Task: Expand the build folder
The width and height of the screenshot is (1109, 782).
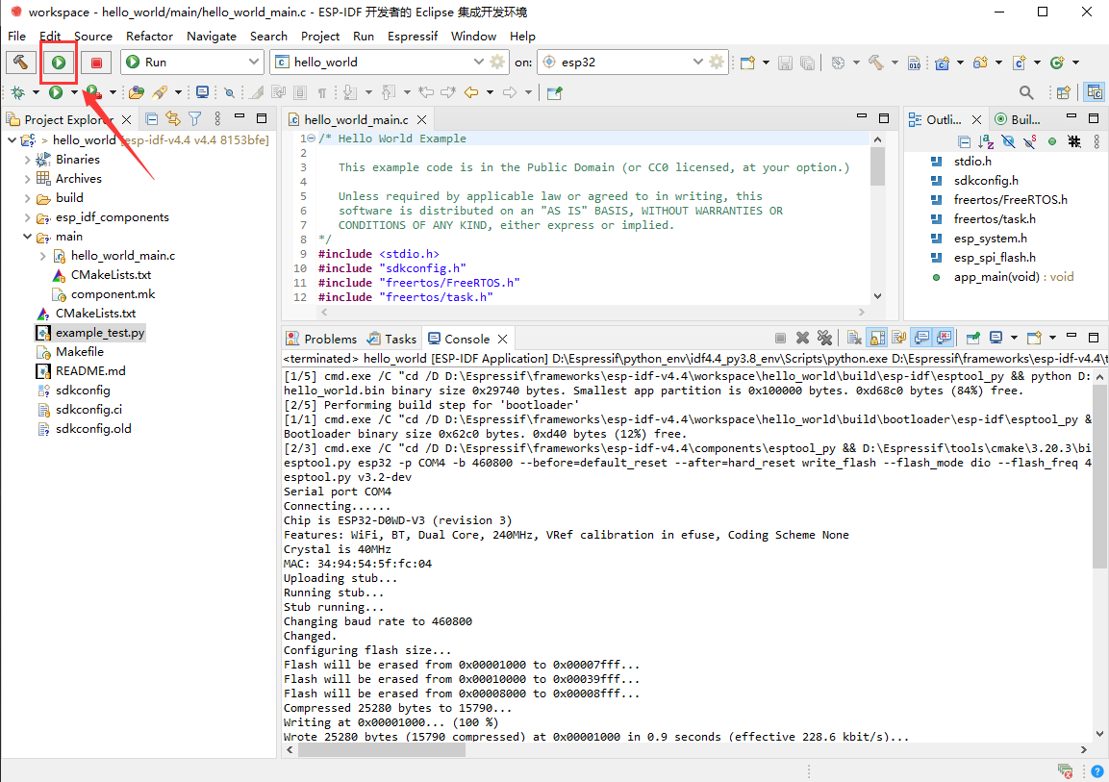Action: 28,198
